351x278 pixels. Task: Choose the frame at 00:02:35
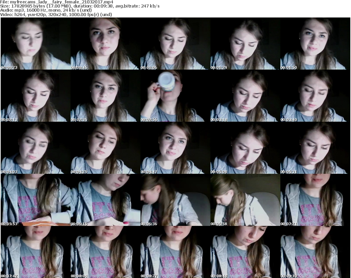[x=106, y=96]
